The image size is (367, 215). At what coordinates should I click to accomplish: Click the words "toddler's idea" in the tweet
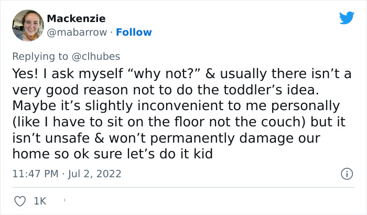pyautogui.click(x=247, y=89)
